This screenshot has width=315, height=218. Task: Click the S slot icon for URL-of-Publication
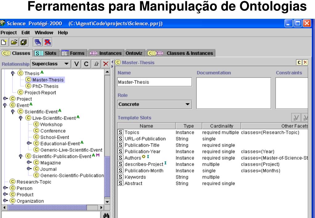tap(120, 139)
